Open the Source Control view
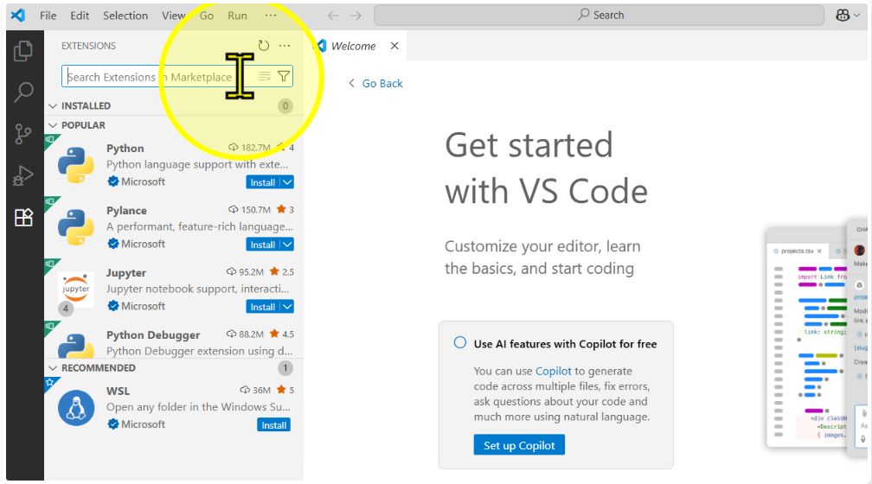 pos(23,134)
